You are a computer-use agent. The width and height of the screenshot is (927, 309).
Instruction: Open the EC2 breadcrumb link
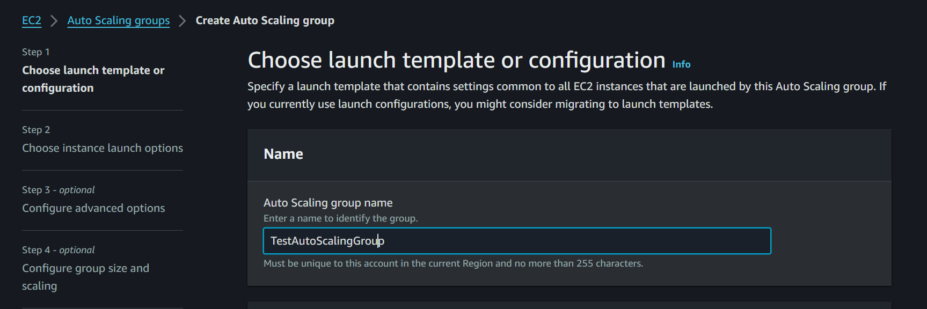[x=32, y=20]
